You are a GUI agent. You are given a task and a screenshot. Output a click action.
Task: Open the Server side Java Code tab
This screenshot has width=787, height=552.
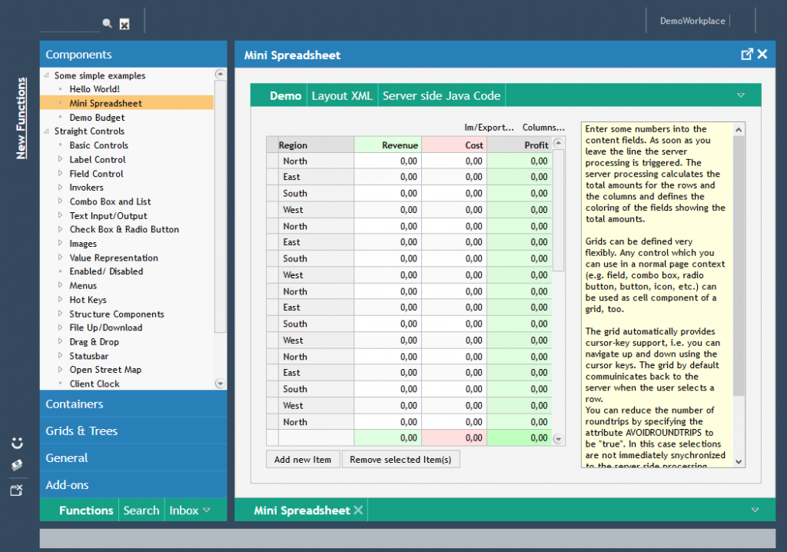441,95
